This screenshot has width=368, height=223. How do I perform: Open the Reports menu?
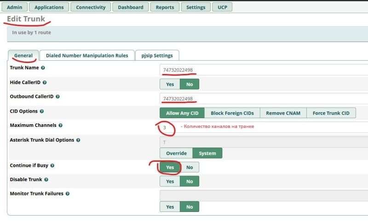tap(165, 7)
